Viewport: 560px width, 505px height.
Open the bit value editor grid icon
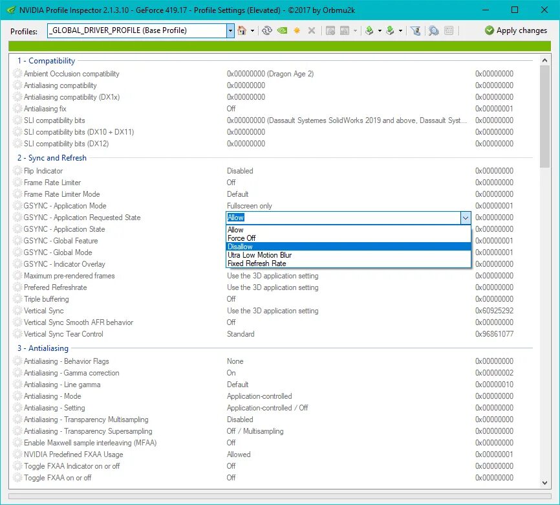point(449,30)
